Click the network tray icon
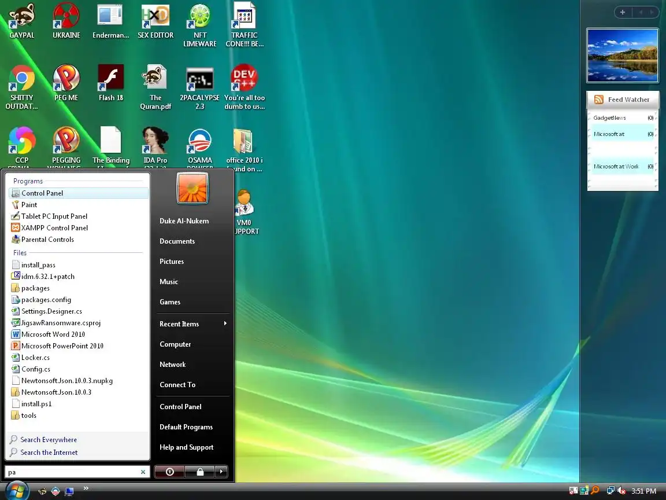The width and height of the screenshot is (666, 500). coord(610,491)
